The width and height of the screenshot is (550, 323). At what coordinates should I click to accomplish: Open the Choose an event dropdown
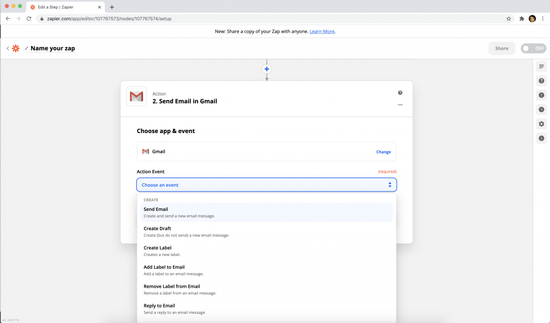point(266,185)
